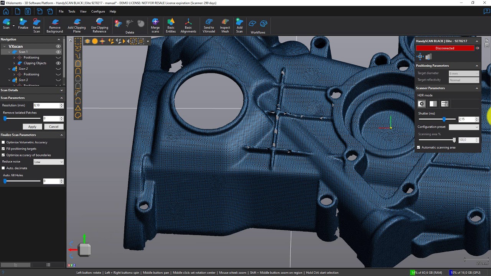Click the Shutter (ms) slider handle
491x276 pixels.
tap(444, 119)
